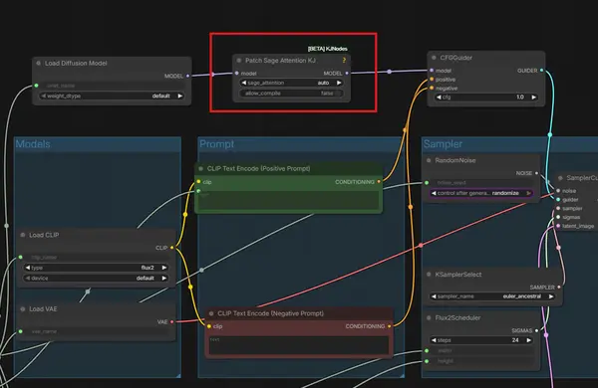Select previous sage_attention mode with left arrow
598x388 pixels.
click(x=244, y=83)
